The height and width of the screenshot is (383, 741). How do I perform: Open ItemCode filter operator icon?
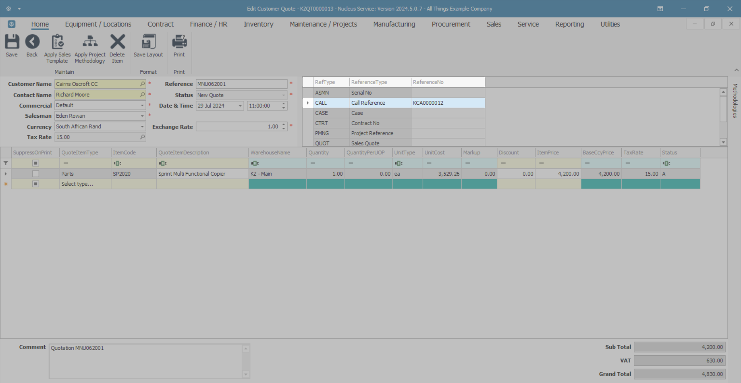117,163
